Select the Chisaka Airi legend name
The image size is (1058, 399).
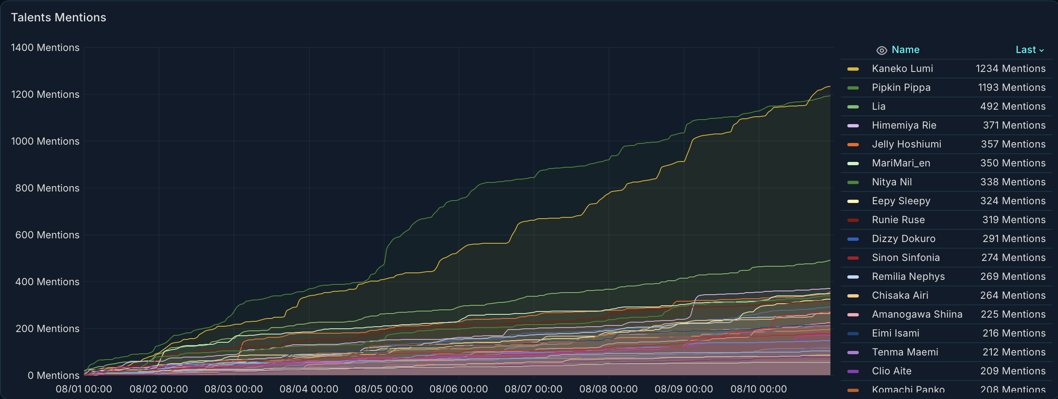900,295
